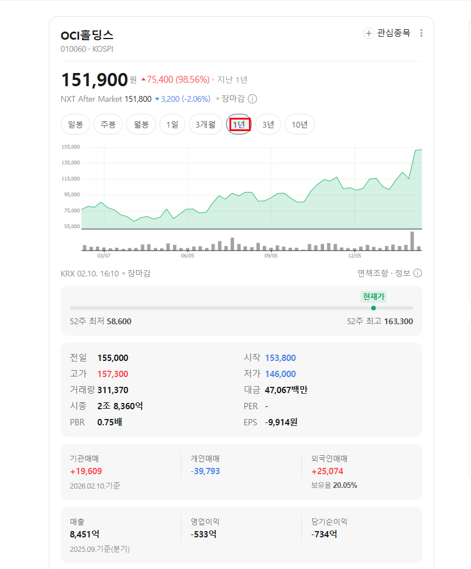
Task: Click the 거래량 value 311,370
Action: click(x=112, y=390)
